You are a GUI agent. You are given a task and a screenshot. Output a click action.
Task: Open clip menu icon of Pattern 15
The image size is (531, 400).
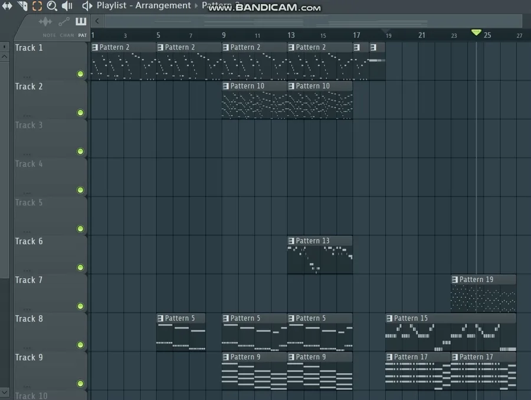coord(389,319)
